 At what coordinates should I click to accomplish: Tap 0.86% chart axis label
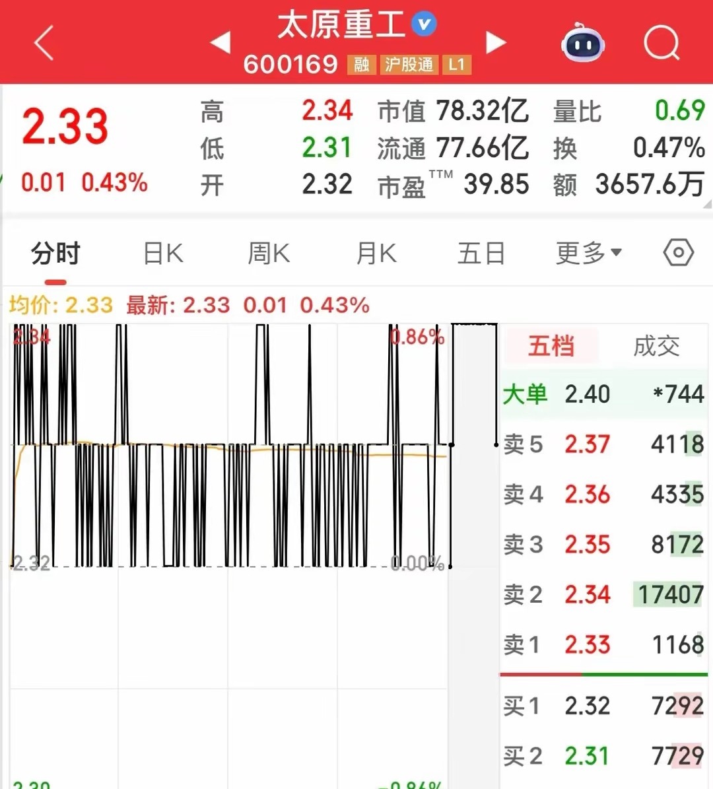point(417,337)
